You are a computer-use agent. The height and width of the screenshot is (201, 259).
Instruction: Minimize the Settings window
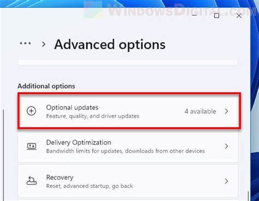[195, 15]
